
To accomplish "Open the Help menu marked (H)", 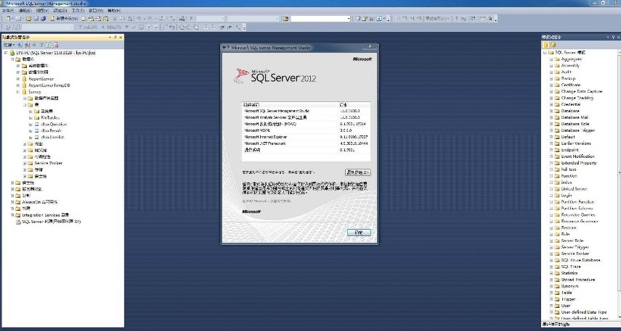I will [114, 11].
